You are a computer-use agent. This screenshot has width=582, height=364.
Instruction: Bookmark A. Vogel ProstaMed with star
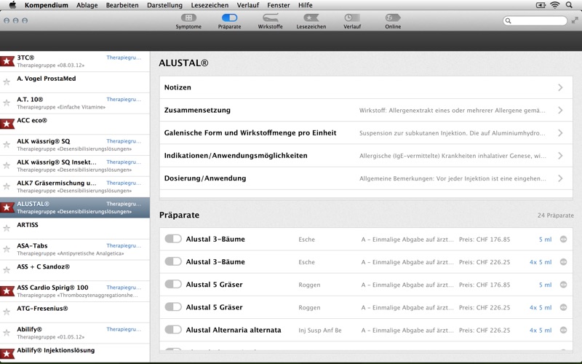[7, 82]
